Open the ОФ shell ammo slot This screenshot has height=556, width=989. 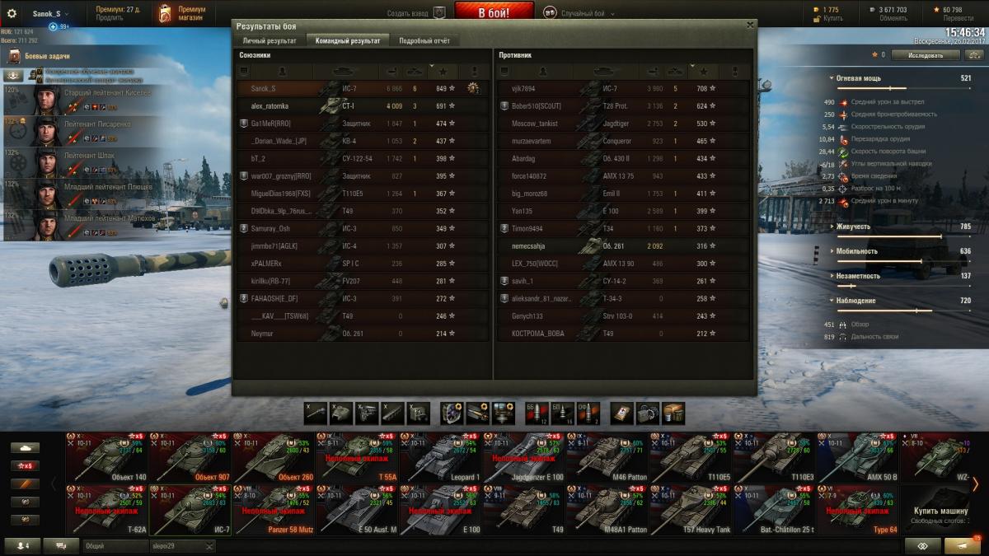point(588,413)
